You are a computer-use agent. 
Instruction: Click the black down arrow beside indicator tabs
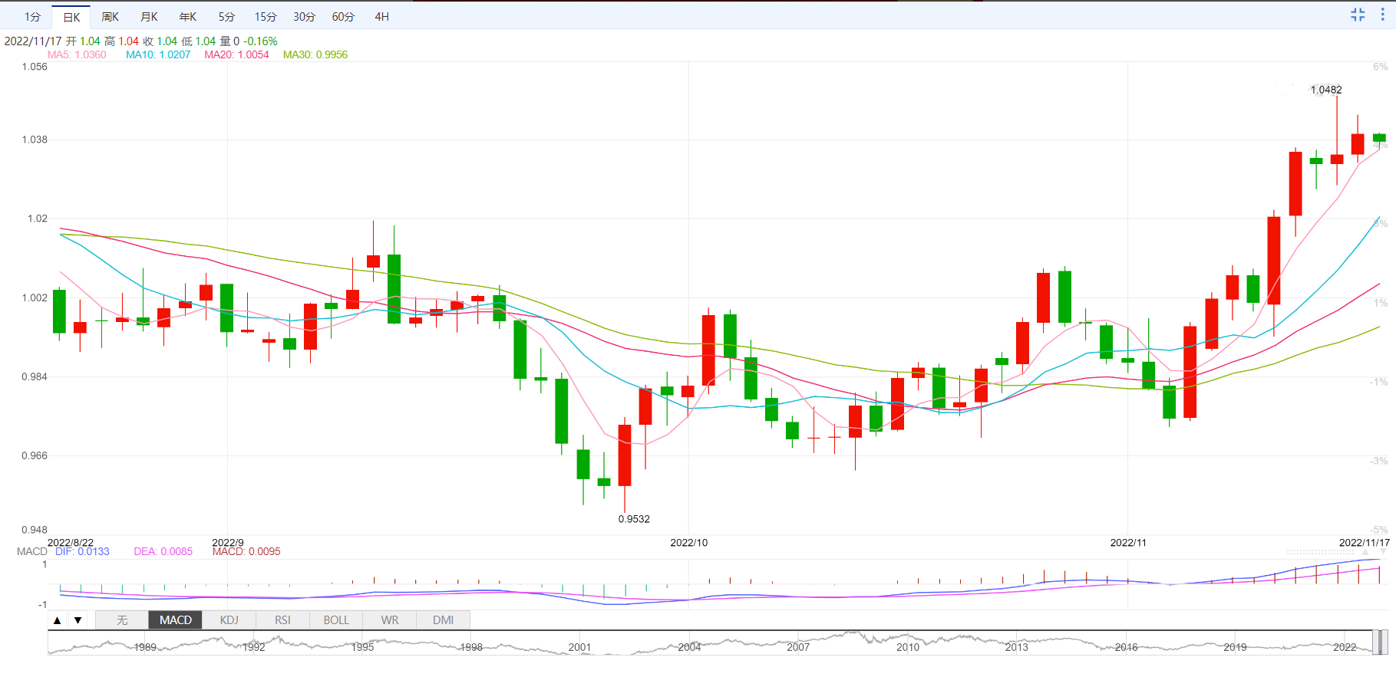pos(78,620)
